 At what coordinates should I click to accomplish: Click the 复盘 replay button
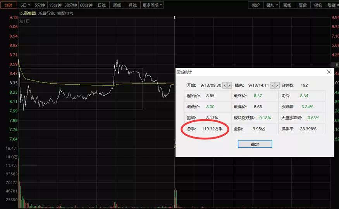pos(303,5)
